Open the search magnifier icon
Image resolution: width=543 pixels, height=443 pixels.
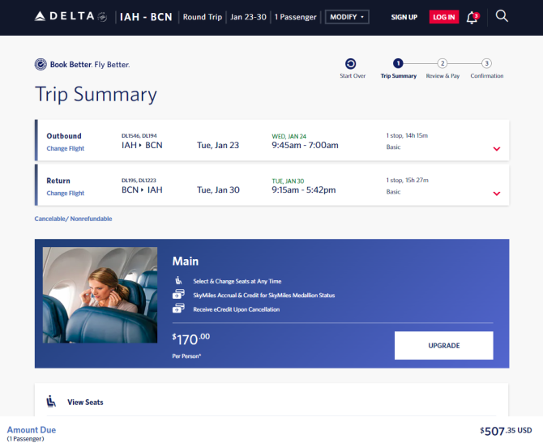(x=502, y=16)
